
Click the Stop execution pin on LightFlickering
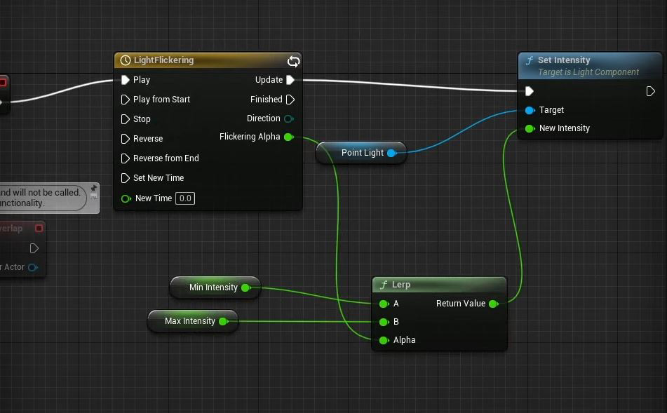126,119
